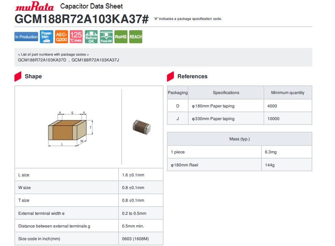Click the Flow OK badge icon
335x246 pixels.
[x=106, y=37]
